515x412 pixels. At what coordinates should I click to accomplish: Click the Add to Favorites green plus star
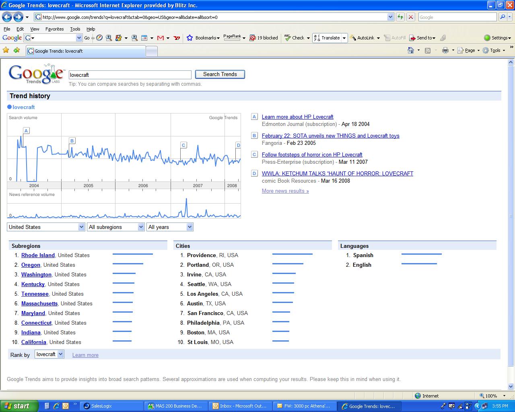16,50
